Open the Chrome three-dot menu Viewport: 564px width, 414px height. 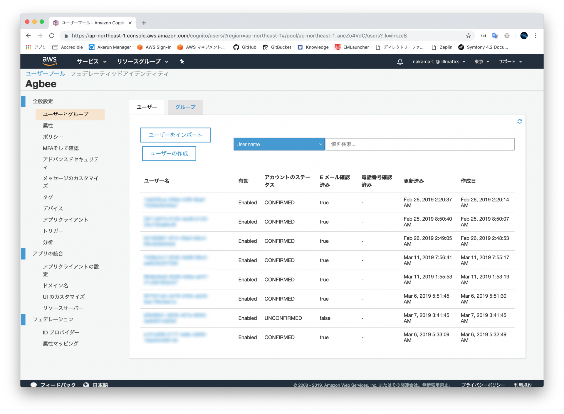click(x=536, y=36)
